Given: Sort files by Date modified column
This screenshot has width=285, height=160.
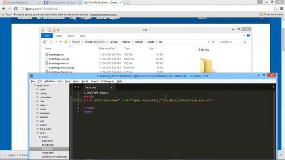Looking at the screenshot, I should click(107, 48).
